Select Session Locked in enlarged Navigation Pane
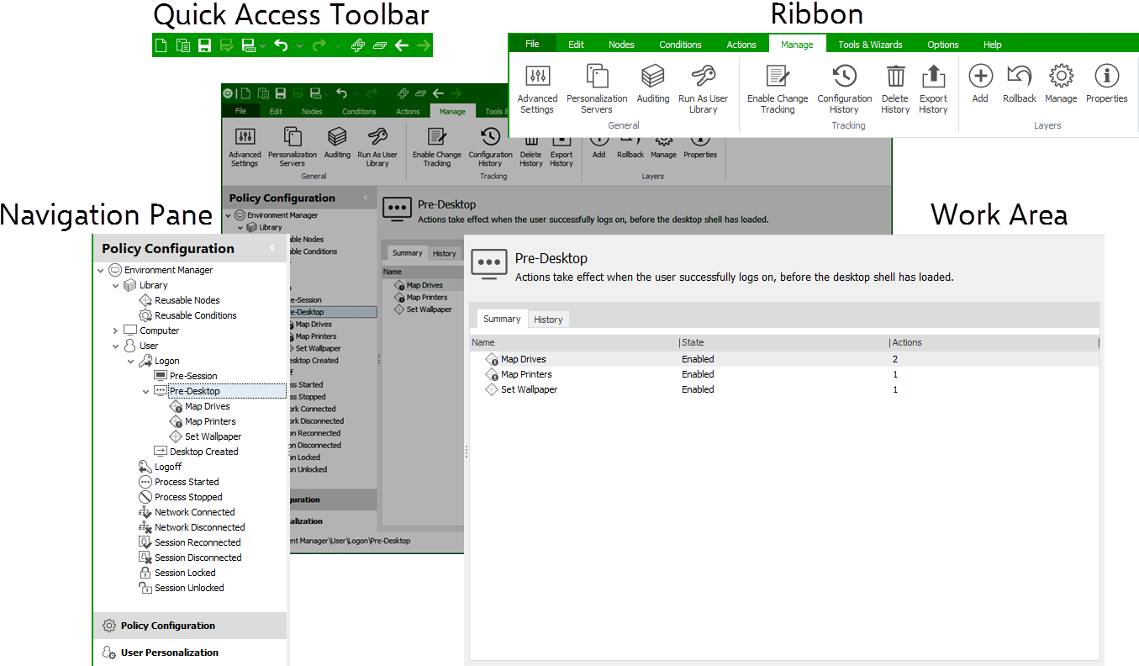1139x666 pixels. click(x=185, y=573)
